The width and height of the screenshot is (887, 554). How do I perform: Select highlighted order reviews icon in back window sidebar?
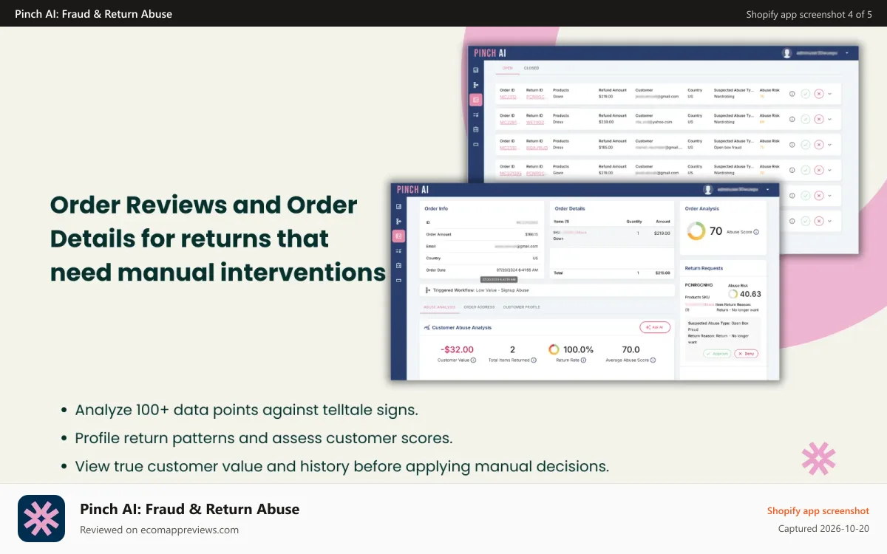tap(475, 100)
